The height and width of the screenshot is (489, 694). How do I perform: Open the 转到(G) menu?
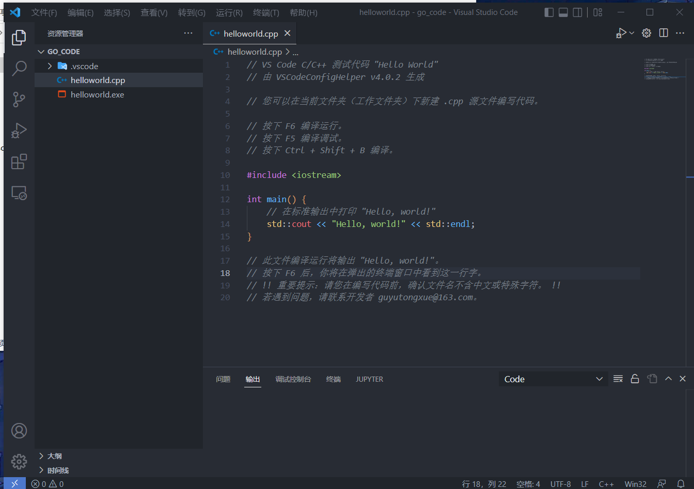[192, 12]
